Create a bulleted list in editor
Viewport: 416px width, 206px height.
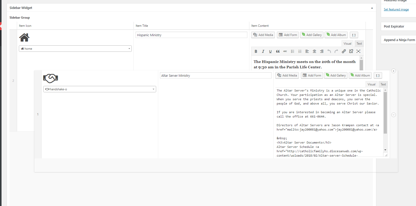coord(292,51)
